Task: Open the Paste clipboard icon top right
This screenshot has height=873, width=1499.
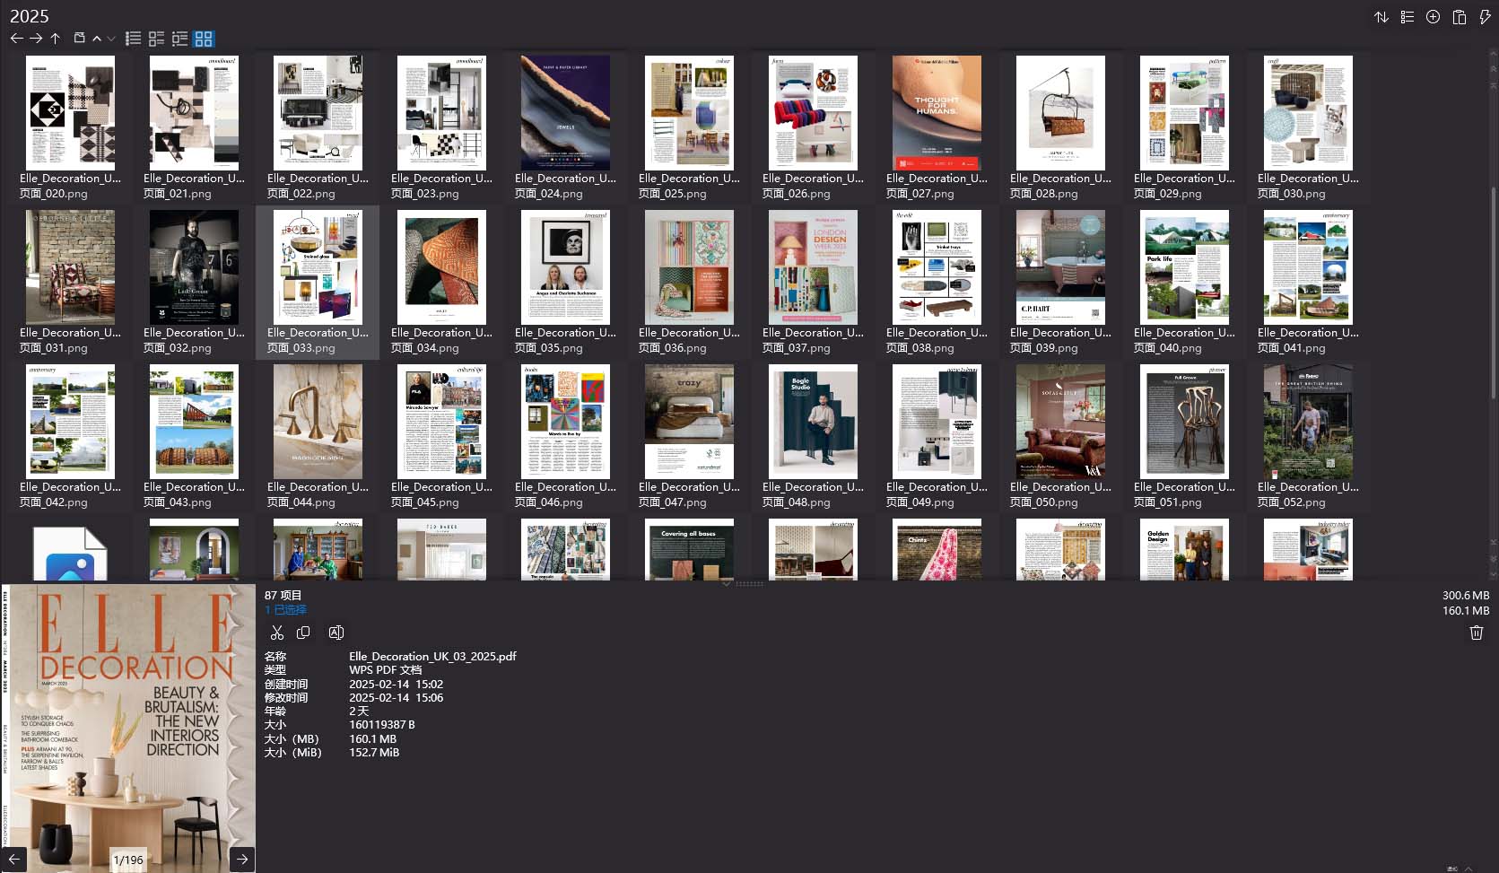Action: (1460, 16)
